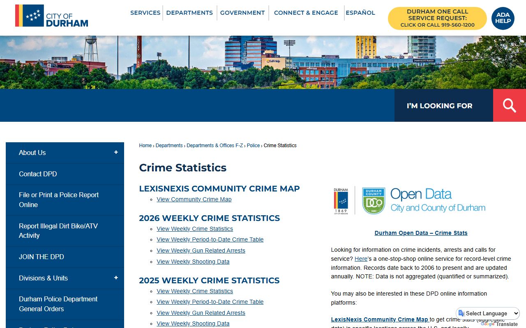526x328 pixels.
Task: Click Crime Statistics current breadcrumb text
Action: (280, 146)
